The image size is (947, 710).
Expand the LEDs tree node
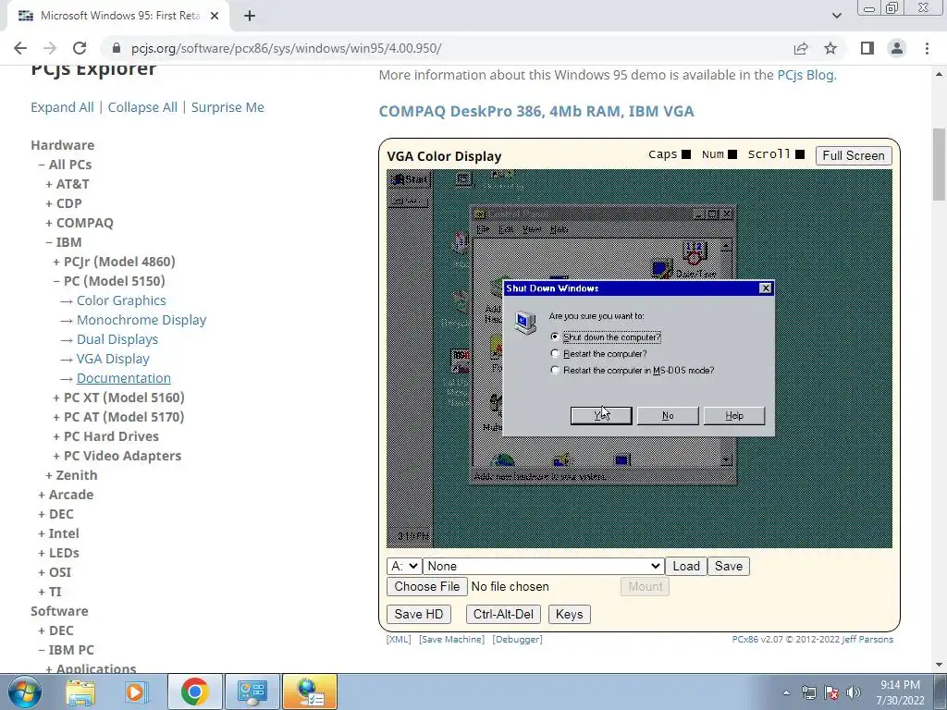tap(58, 553)
